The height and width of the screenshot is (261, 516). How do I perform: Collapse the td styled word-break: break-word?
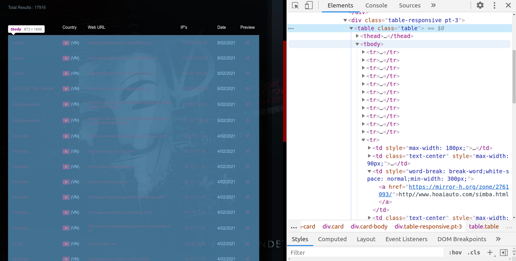[x=369, y=171]
